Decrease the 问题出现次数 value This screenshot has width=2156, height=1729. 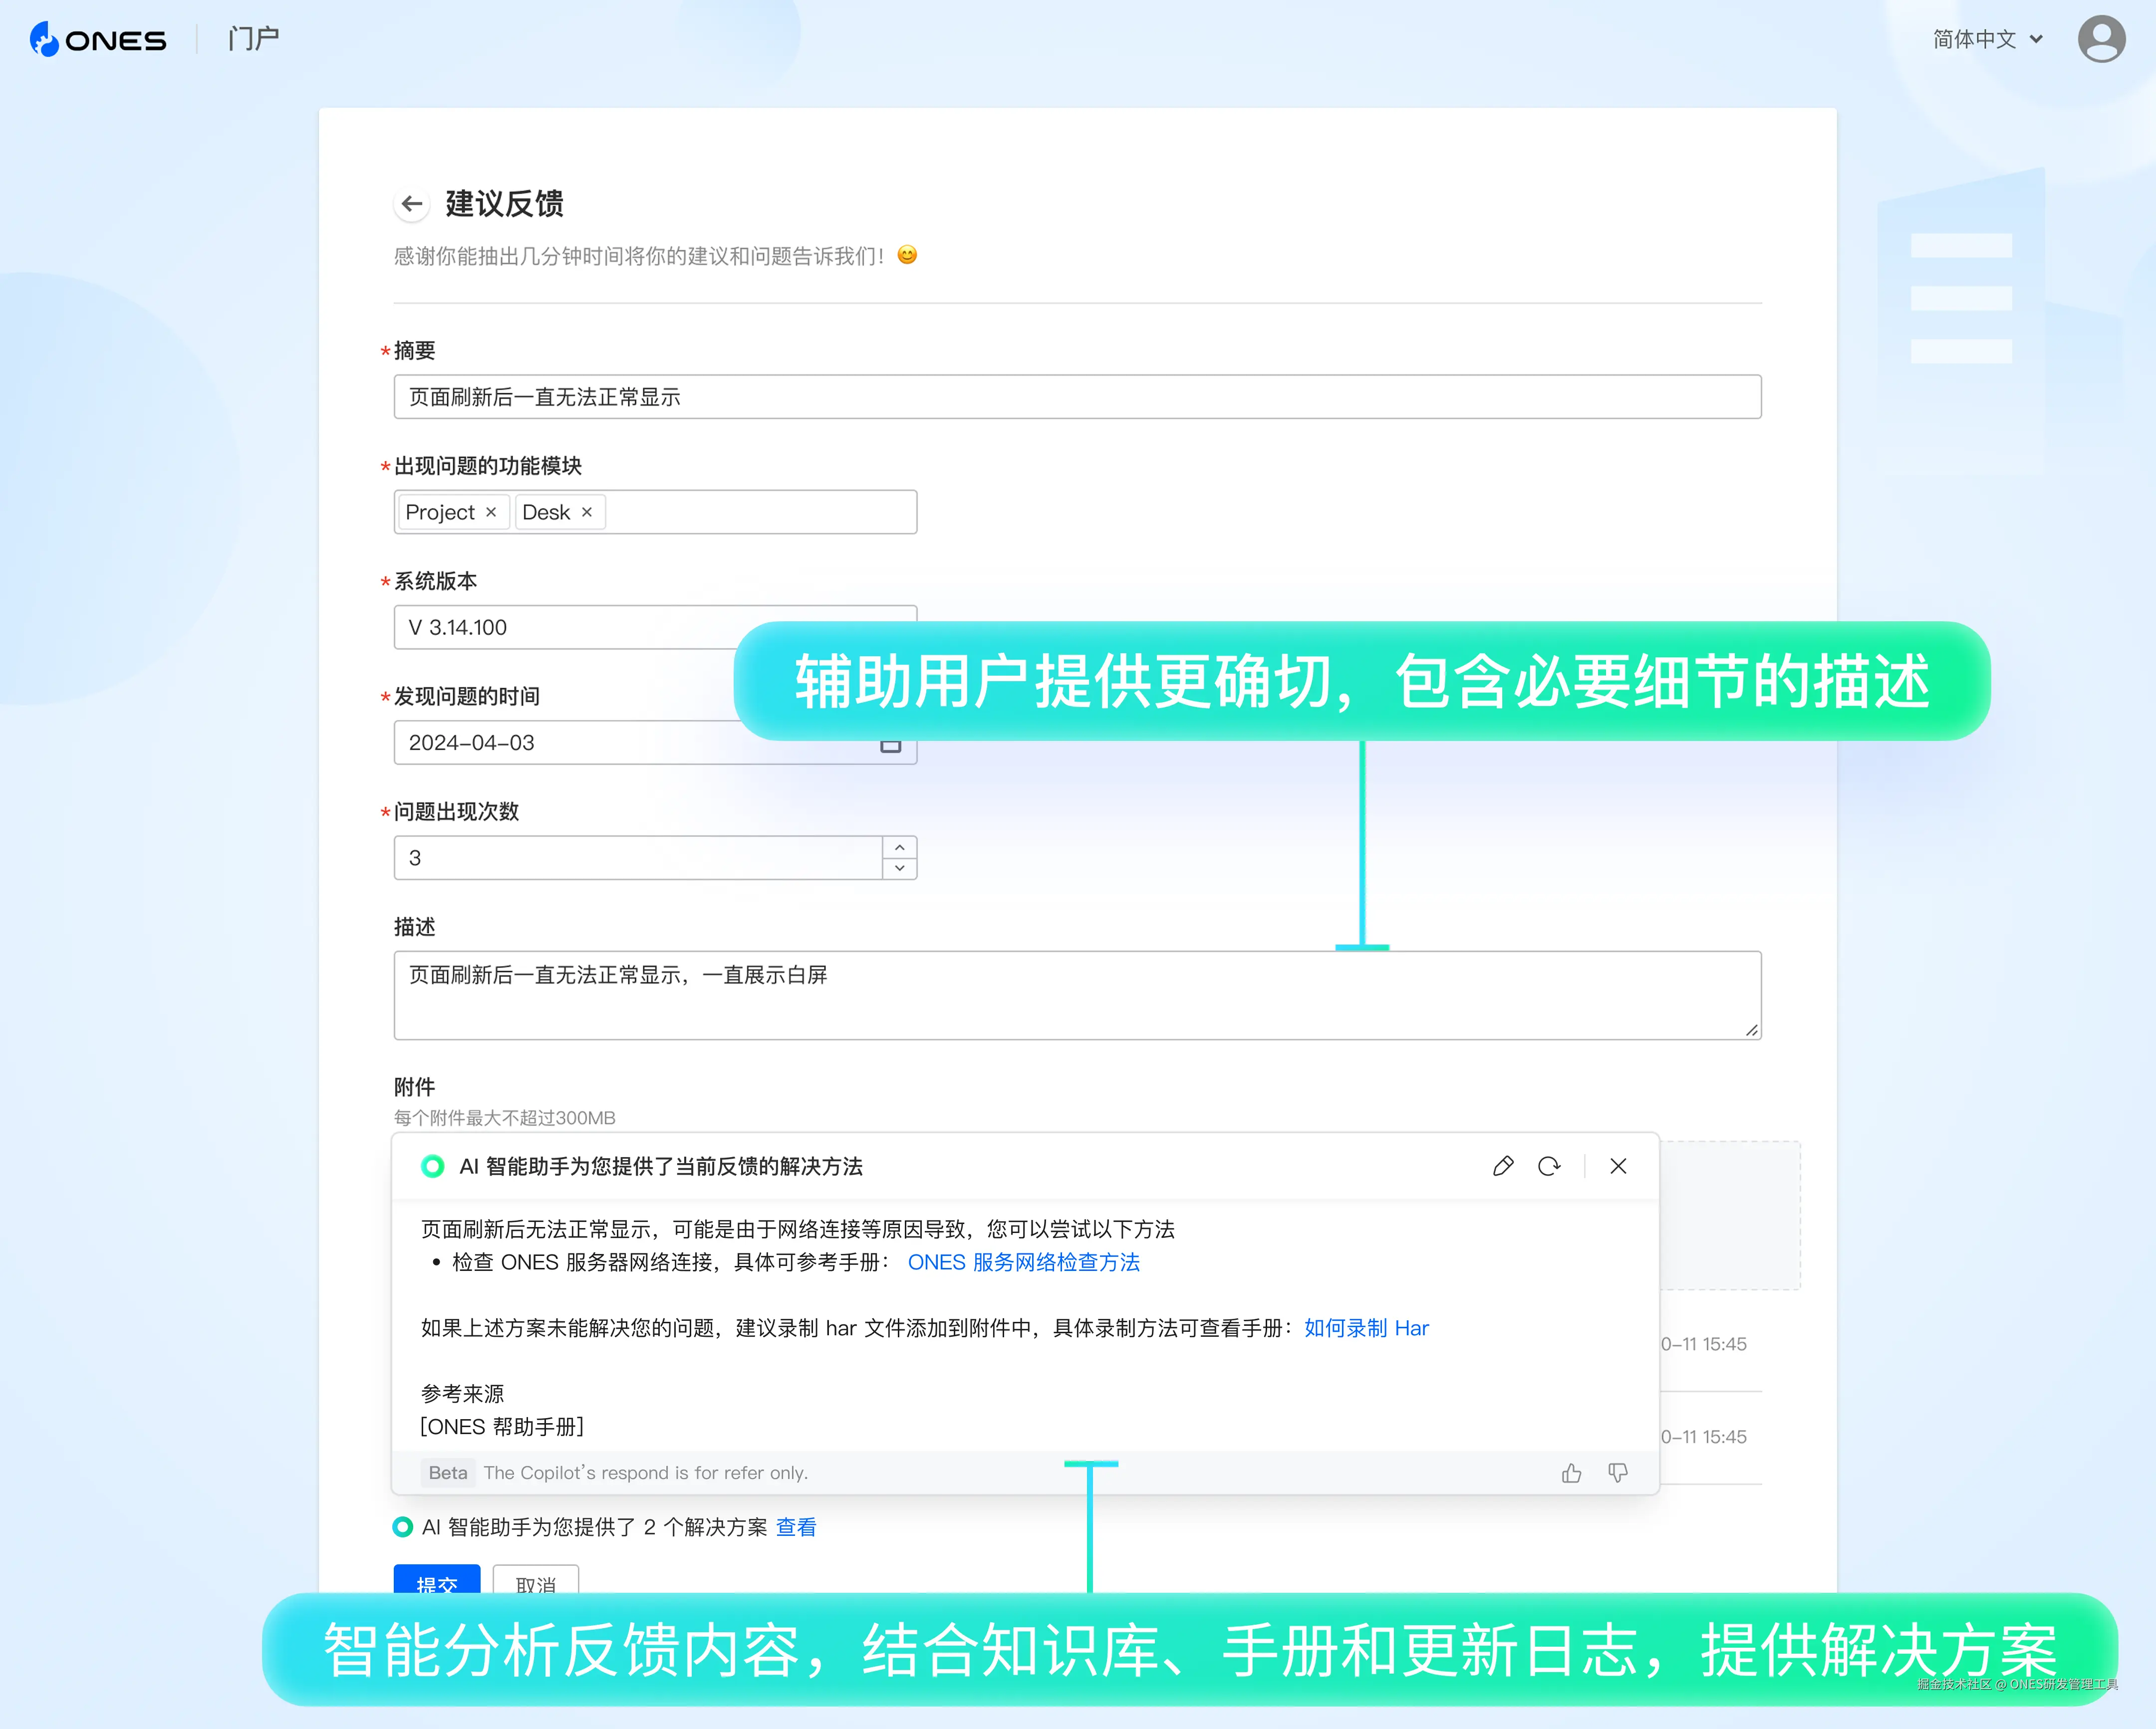(x=900, y=868)
